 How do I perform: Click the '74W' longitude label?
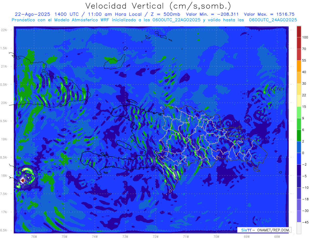[95, 236]
